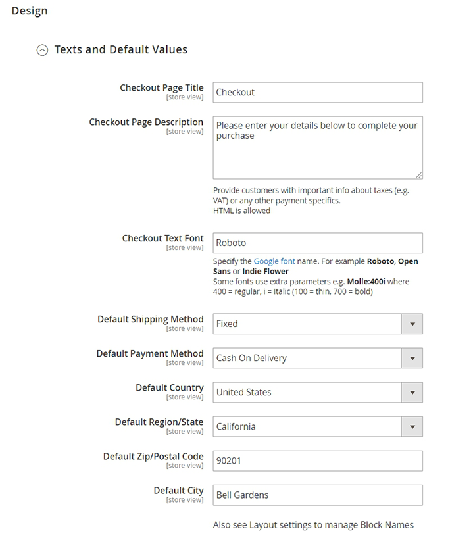Click the California region select box
The height and width of the screenshot is (546, 450).
coord(307,426)
